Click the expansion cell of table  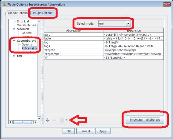point(134,38)
